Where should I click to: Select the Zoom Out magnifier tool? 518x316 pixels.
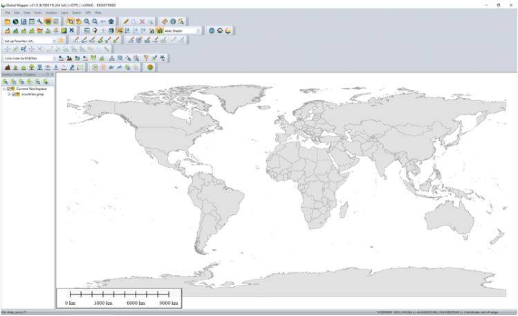pos(95,21)
